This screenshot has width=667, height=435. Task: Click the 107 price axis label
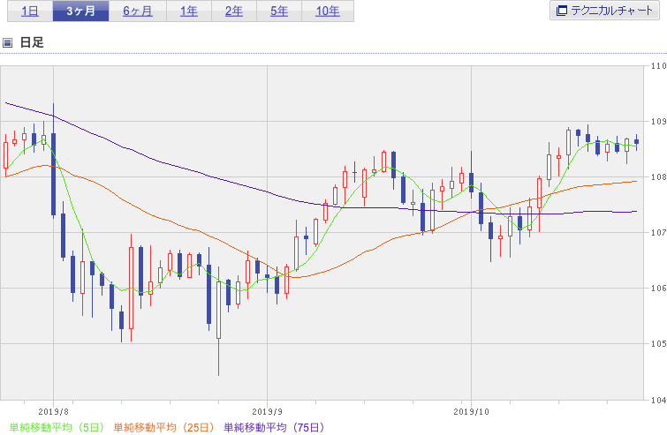(x=658, y=233)
